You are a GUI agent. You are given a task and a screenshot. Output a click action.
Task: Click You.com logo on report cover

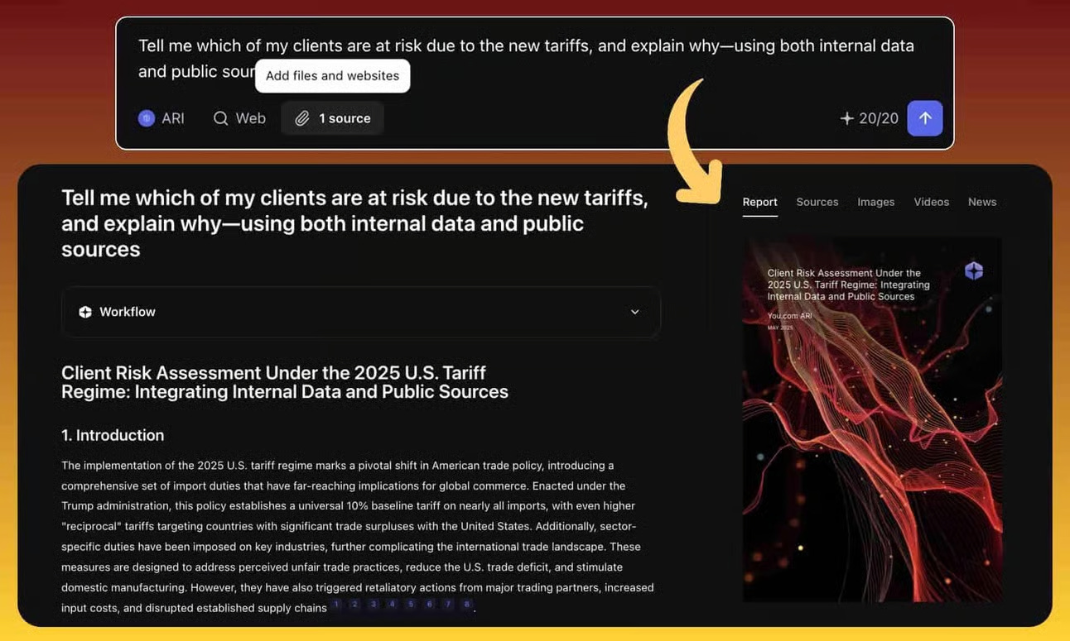click(x=974, y=270)
